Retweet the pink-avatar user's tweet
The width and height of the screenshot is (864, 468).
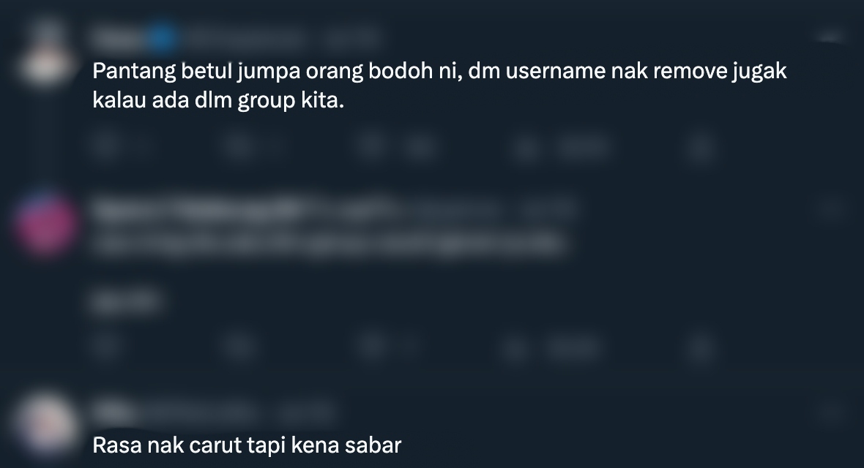click(239, 346)
